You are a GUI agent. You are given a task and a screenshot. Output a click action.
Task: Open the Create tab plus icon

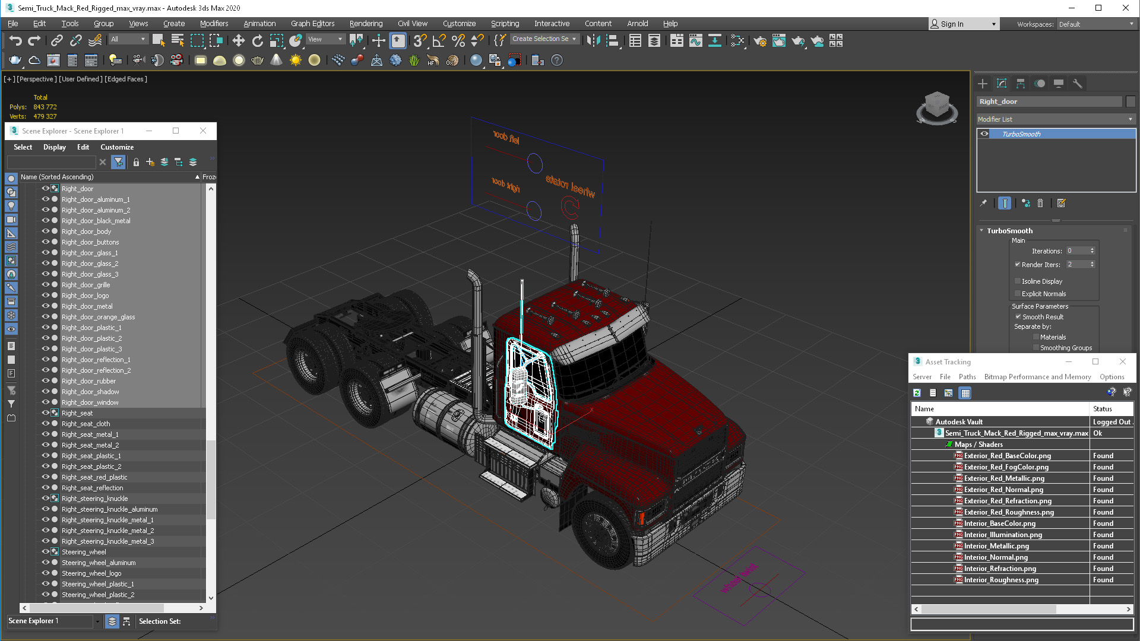point(983,84)
